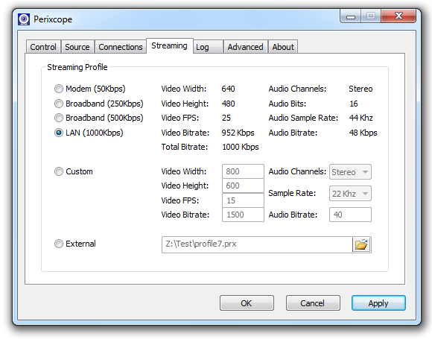Click the '480' video height value
432x339 pixels.
[229, 104]
